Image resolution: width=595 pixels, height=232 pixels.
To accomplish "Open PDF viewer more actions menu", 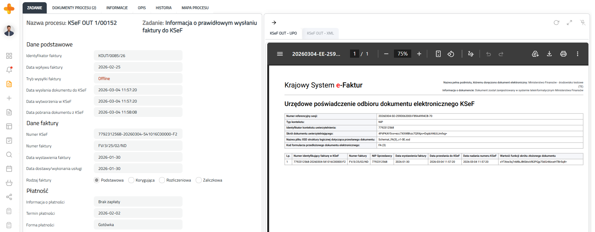I will 577,54.
